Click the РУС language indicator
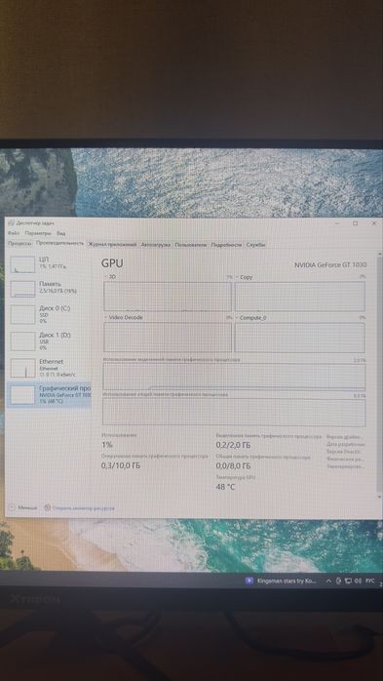This screenshot has width=383, height=681. click(x=370, y=581)
